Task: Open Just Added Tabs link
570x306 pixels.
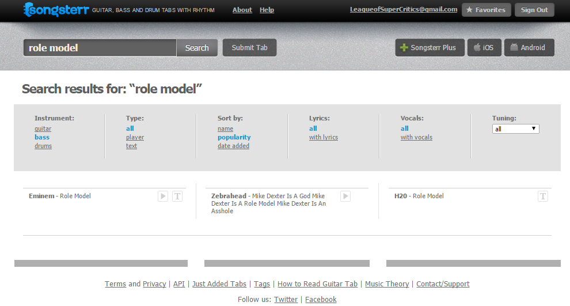Action: tap(219, 284)
